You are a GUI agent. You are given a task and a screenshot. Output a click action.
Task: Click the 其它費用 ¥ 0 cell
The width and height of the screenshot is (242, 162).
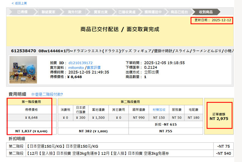point(118,117)
